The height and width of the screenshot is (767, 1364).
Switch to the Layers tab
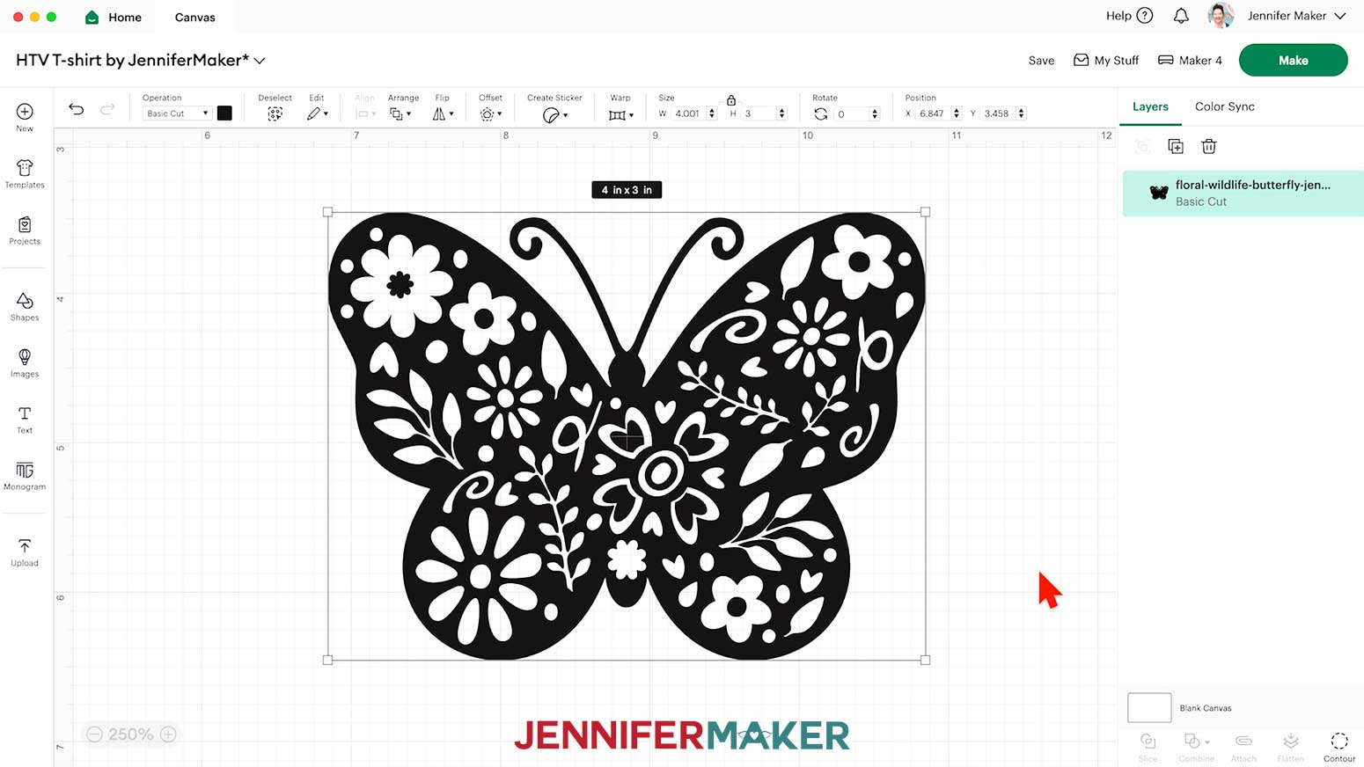tap(1150, 106)
